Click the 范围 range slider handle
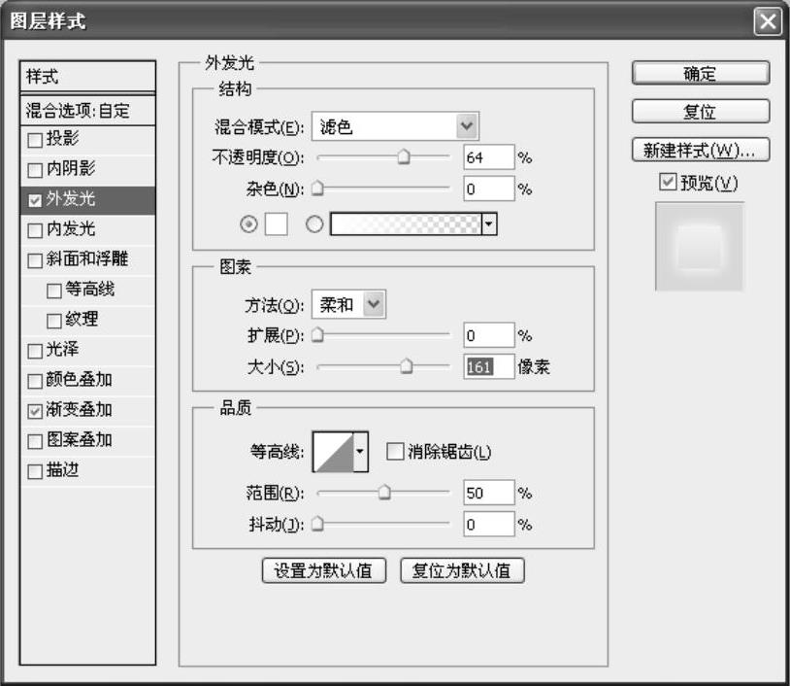The image size is (790, 686). click(384, 492)
